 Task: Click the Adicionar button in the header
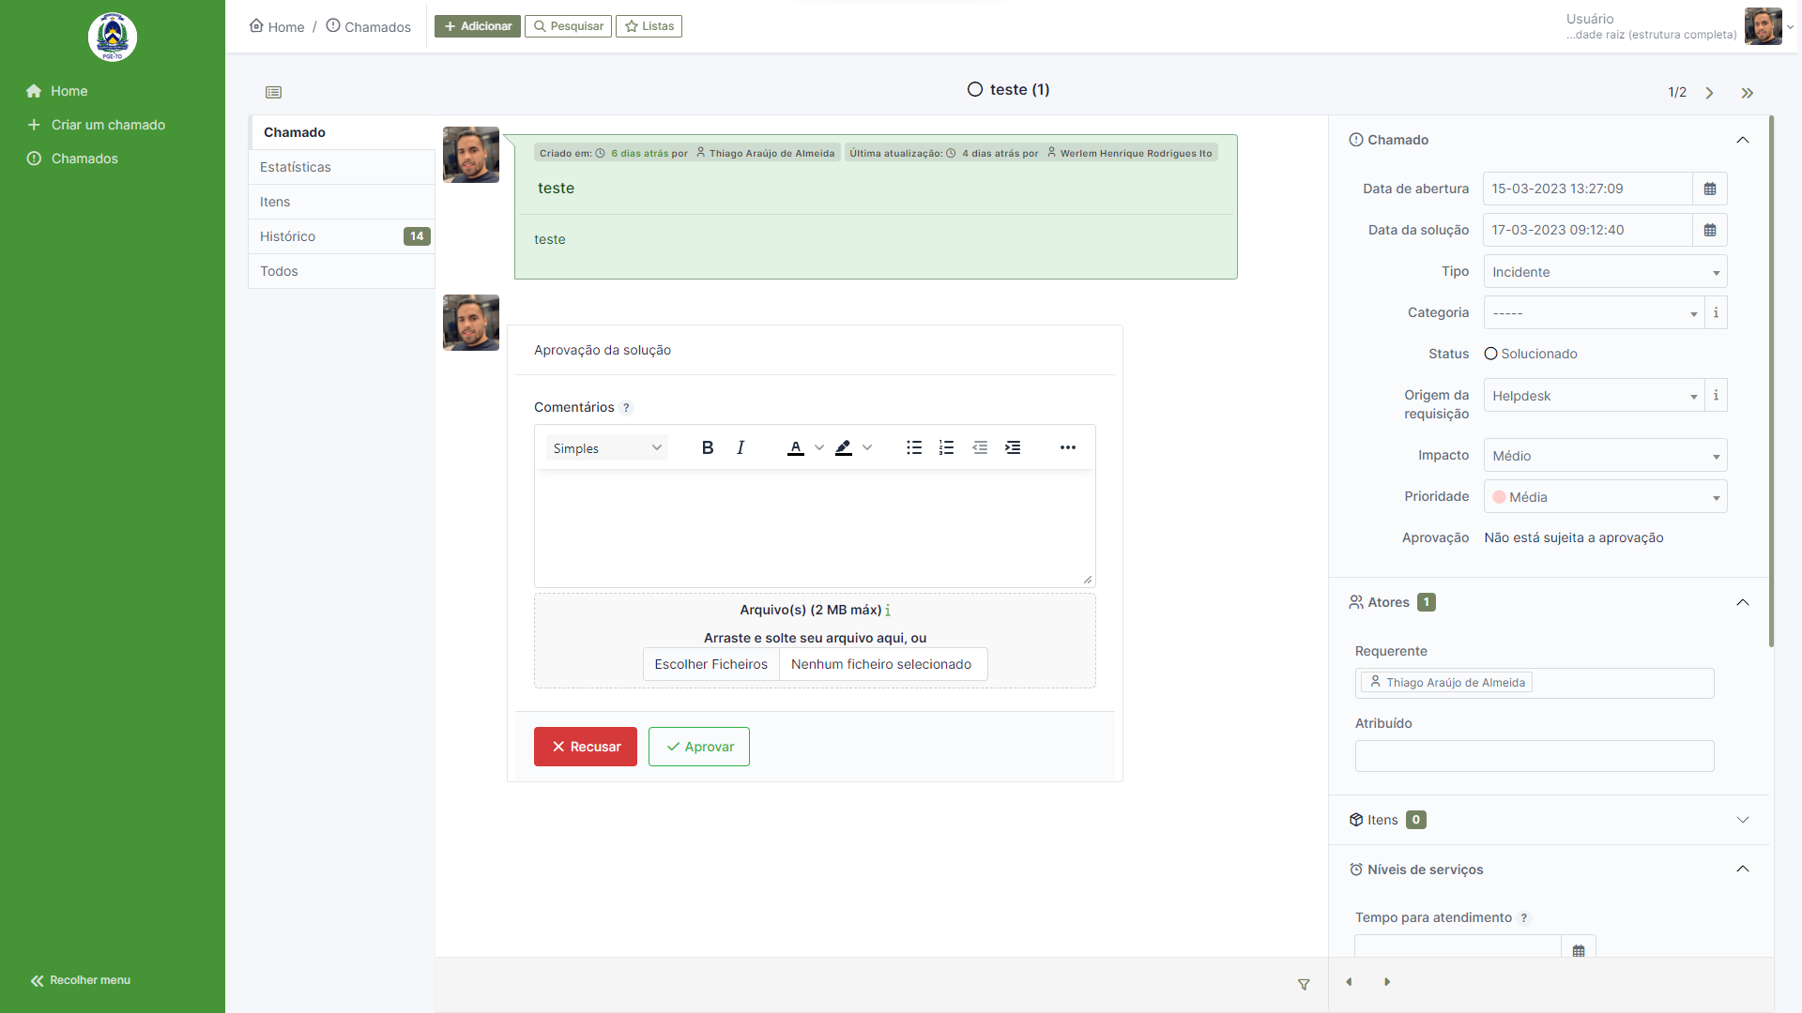coord(478,25)
